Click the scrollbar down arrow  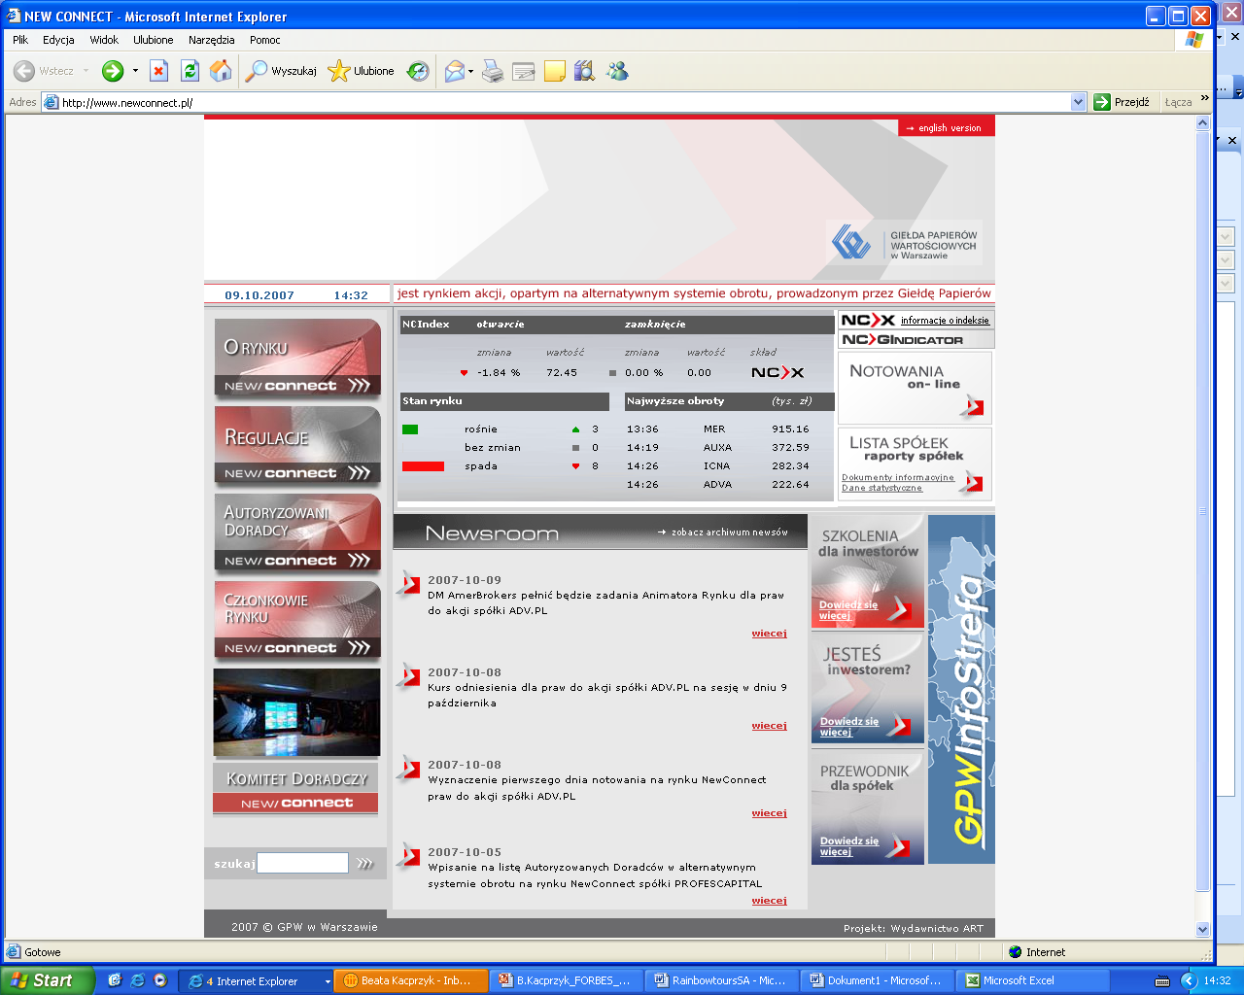point(1202,928)
